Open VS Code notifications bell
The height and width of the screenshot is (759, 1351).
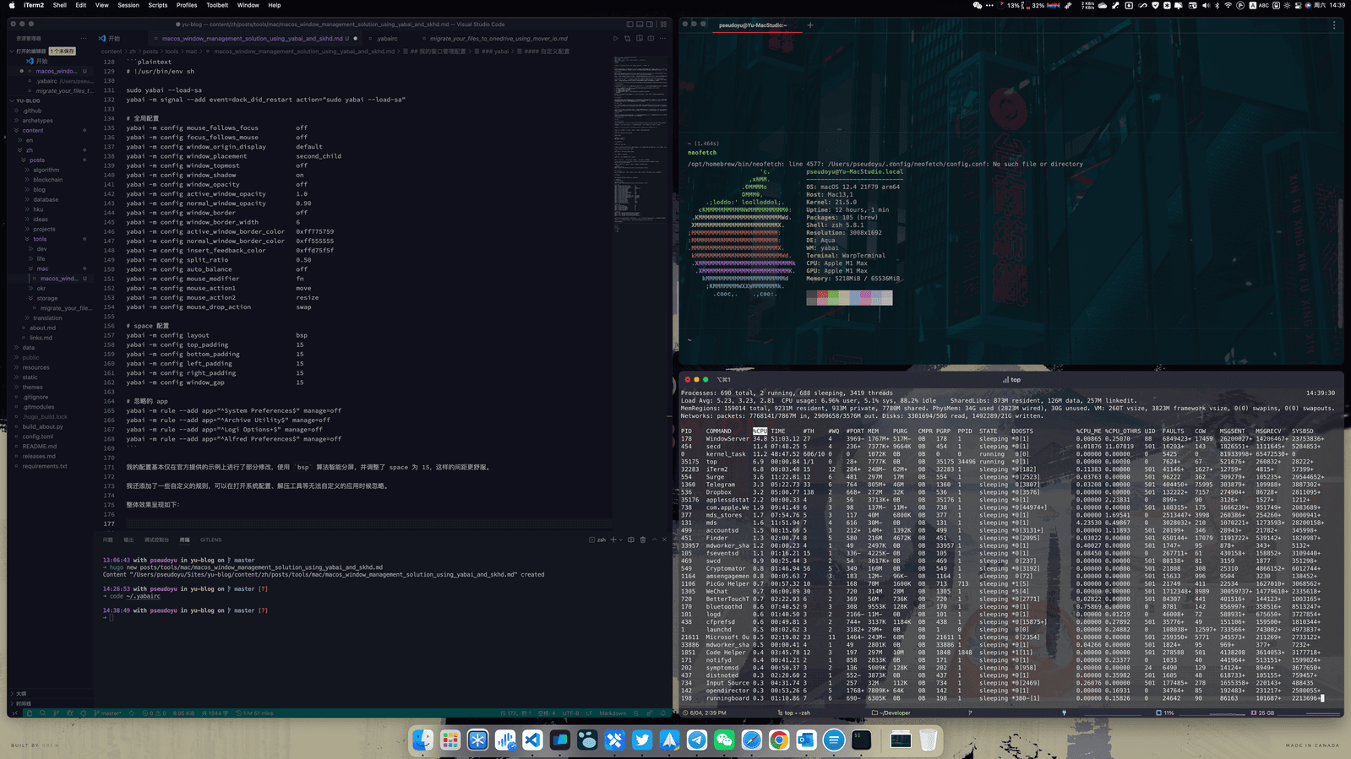[663, 713]
